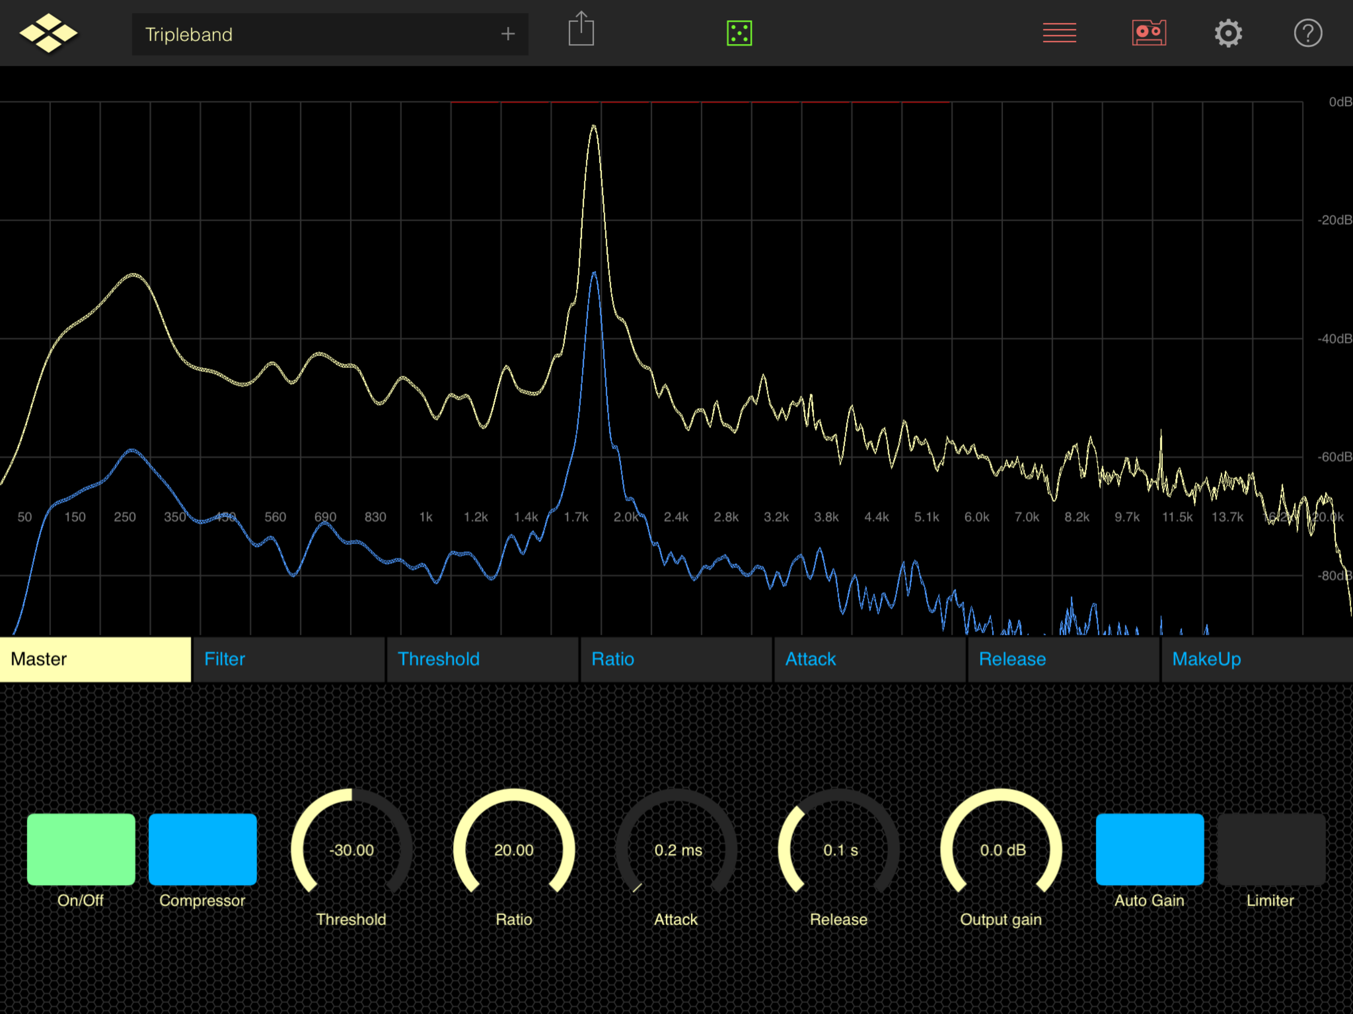1353x1014 pixels.
Task: Select the Master tab
Action: click(x=96, y=659)
